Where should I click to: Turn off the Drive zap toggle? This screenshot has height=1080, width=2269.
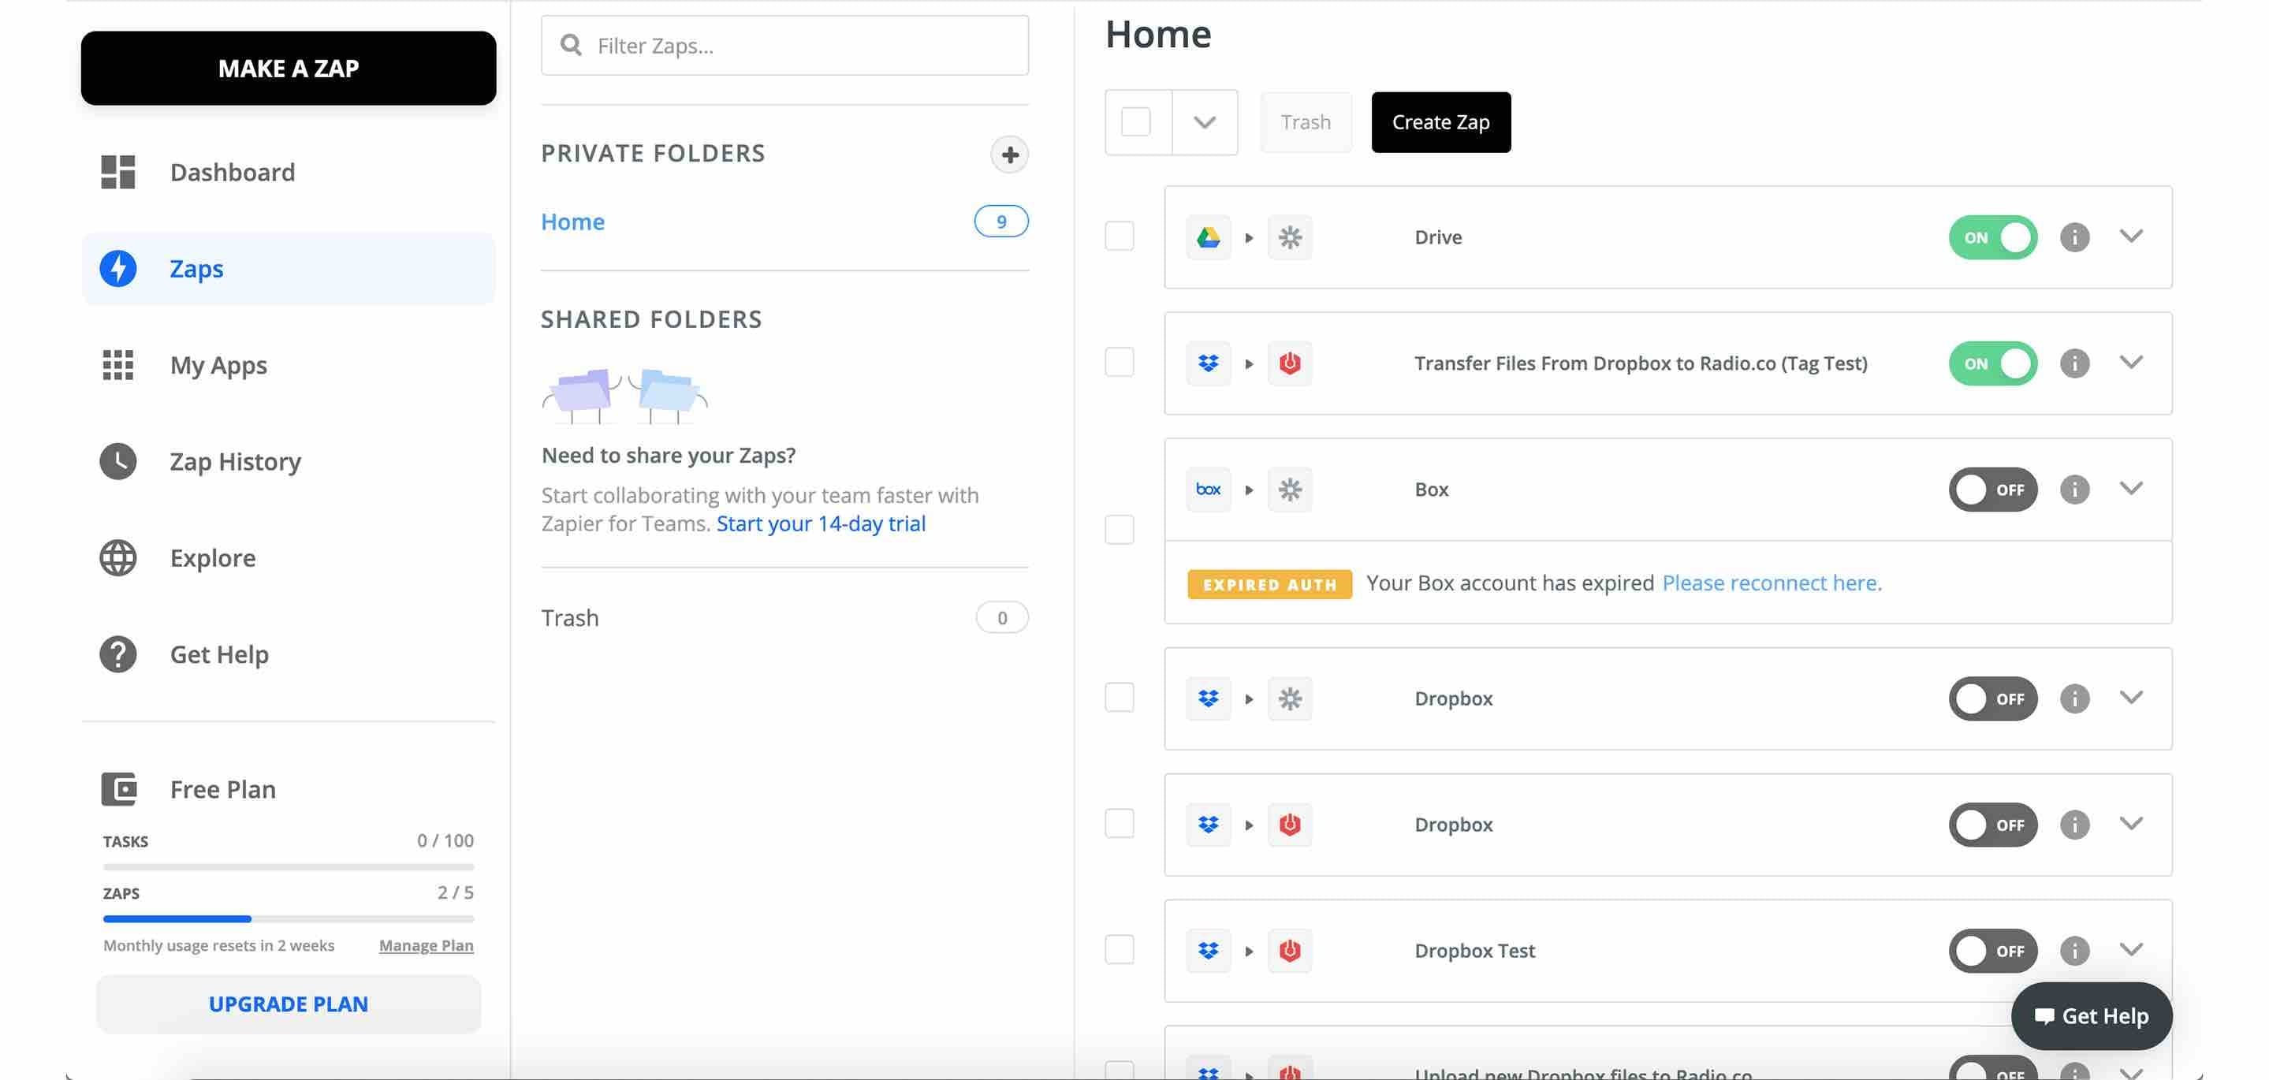click(x=1993, y=237)
